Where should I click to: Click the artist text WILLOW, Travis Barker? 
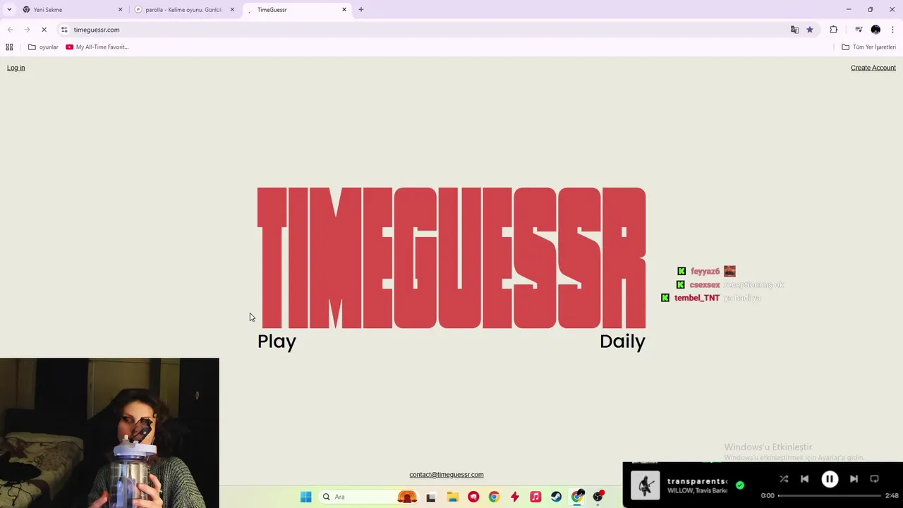[697, 491]
